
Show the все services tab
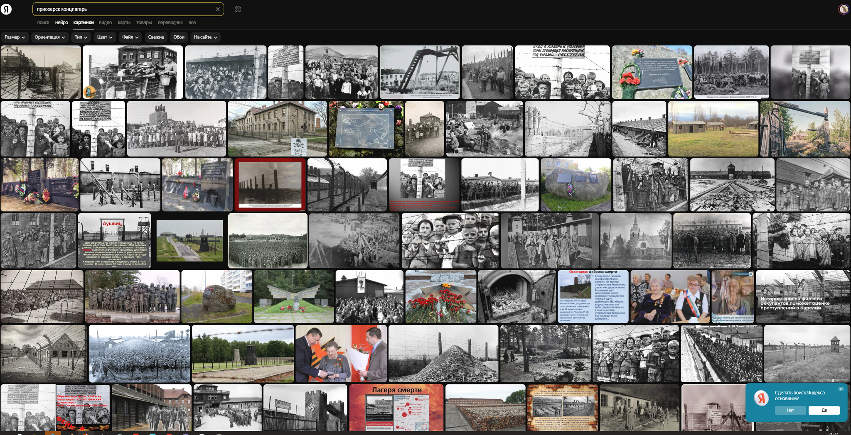tap(192, 22)
